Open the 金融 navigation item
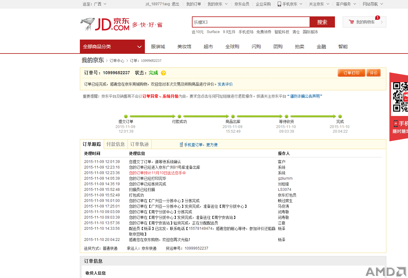This screenshot has width=408, height=278. [x=321, y=47]
